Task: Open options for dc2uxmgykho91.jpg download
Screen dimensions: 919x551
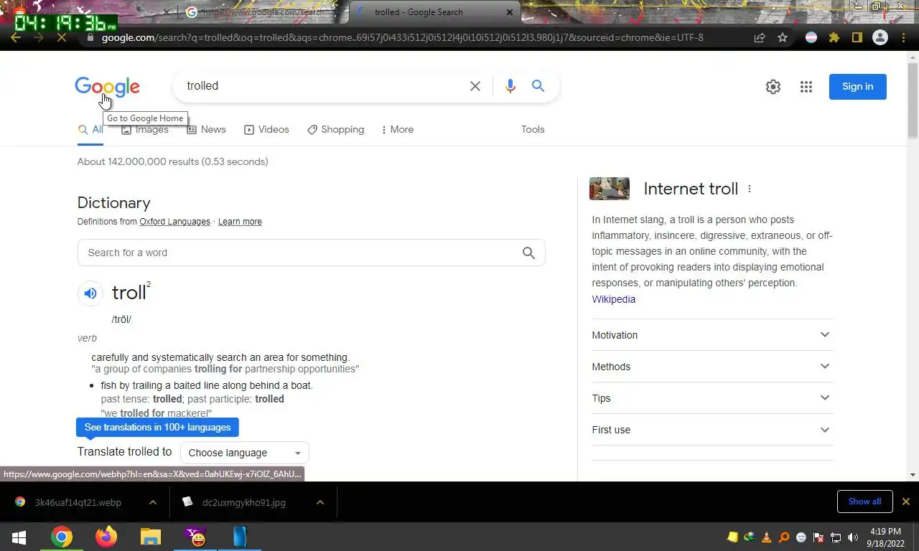Action: tap(320, 502)
